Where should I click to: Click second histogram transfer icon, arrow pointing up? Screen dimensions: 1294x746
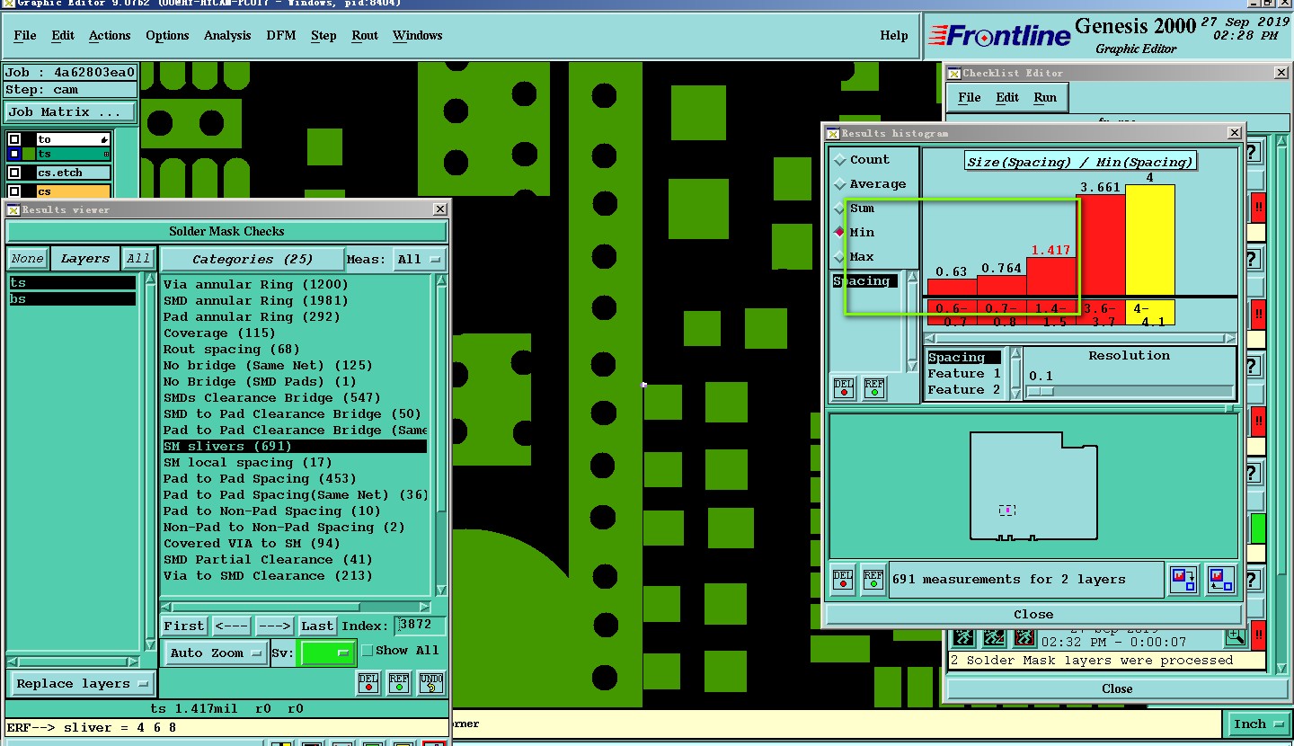[1220, 579]
